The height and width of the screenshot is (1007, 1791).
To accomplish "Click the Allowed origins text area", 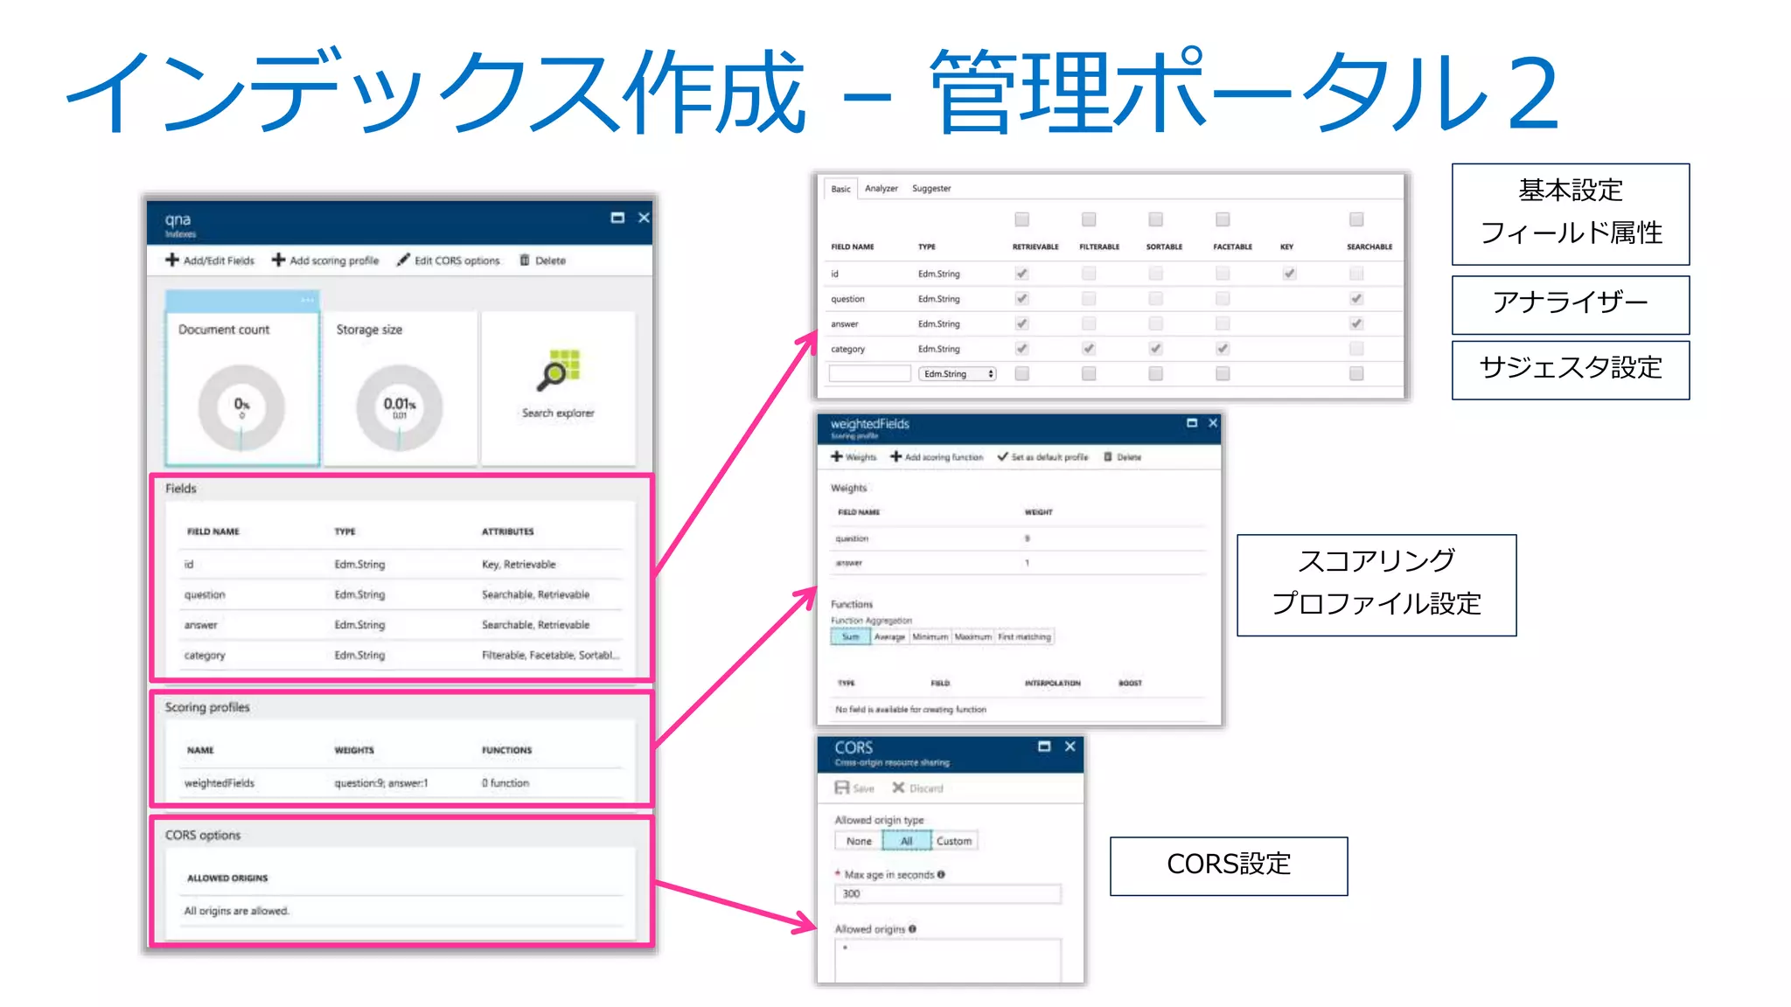I will coord(948,961).
